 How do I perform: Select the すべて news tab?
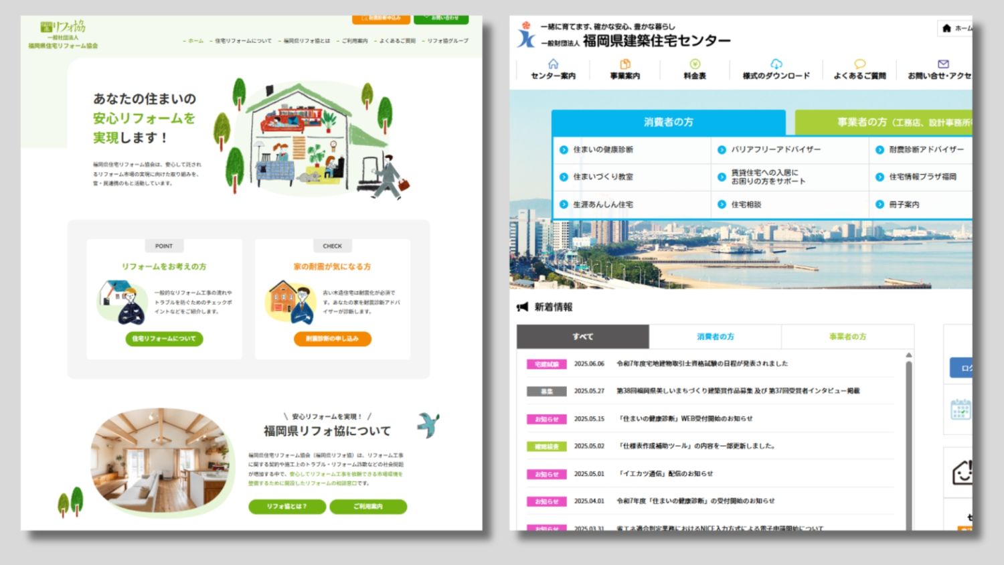point(583,337)
